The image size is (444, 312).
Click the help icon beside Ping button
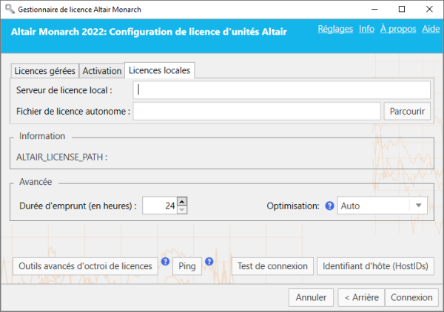click(x=209, y=262)
